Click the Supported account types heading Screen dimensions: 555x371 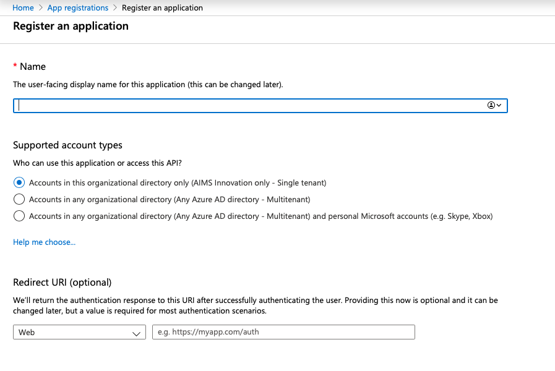[x=67, y=145]
